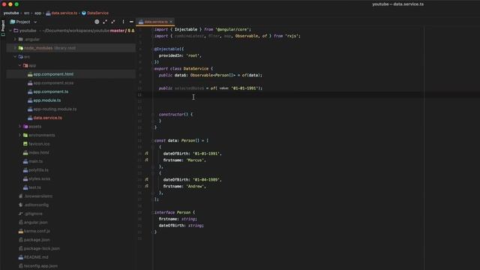Fold the const data array block

tap(153, 140)
